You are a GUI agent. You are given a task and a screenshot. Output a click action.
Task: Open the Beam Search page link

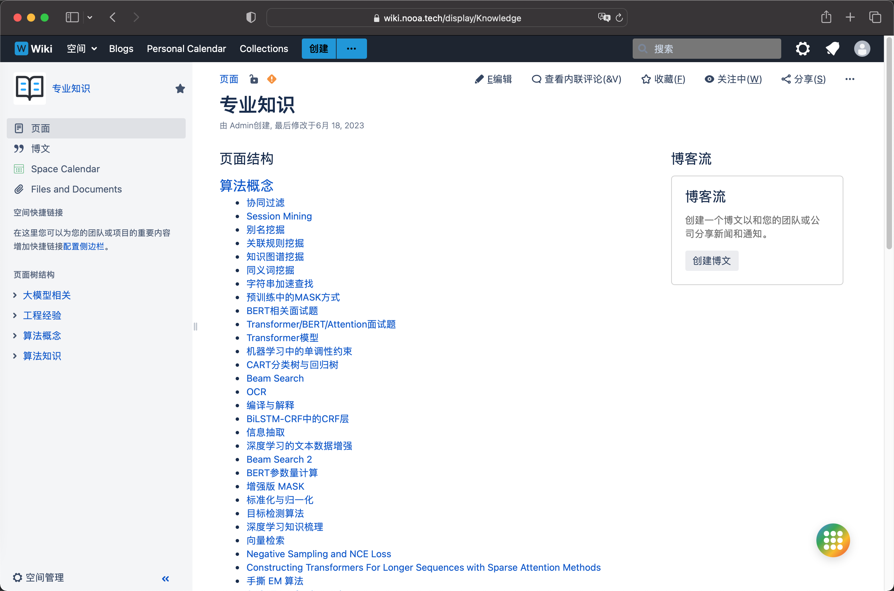(274, 378)
